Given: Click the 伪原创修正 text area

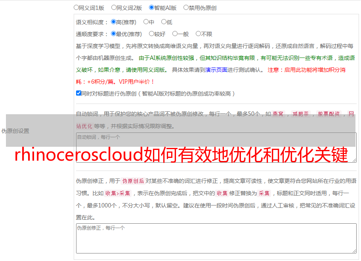Looking at the screenshot, I should pyautogui.click(x=216, y=238).
